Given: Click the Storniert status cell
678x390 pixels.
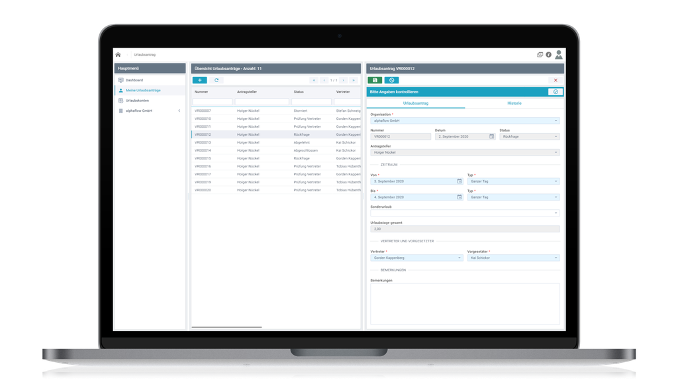Looking at the screenshot, I should coord(301,111).
